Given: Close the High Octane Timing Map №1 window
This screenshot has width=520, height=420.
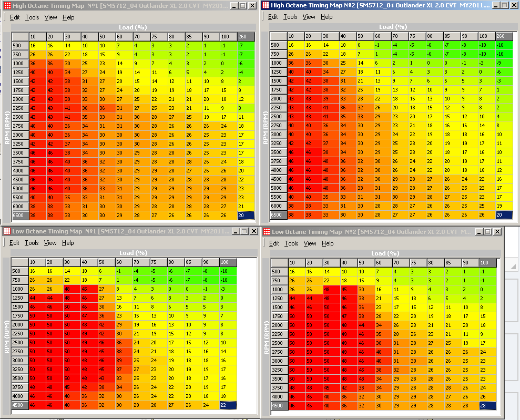Looking at the screenshot, I should point(253,5).
